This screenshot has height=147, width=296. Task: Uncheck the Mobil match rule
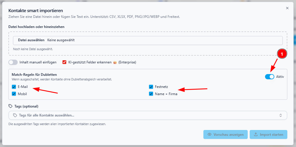coord(14,94)
